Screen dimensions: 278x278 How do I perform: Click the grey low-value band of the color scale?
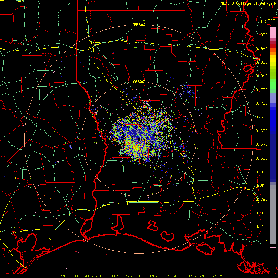tap(273, 215)
